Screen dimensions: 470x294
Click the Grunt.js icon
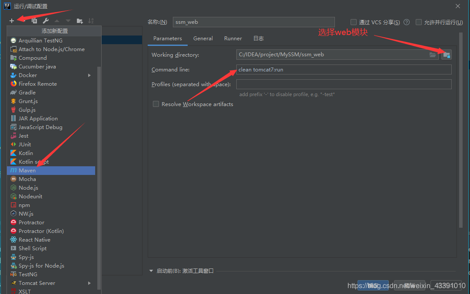[x=13, y=101]
